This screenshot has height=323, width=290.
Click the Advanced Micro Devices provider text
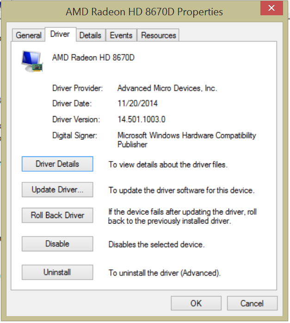click(x=167, y=88)
